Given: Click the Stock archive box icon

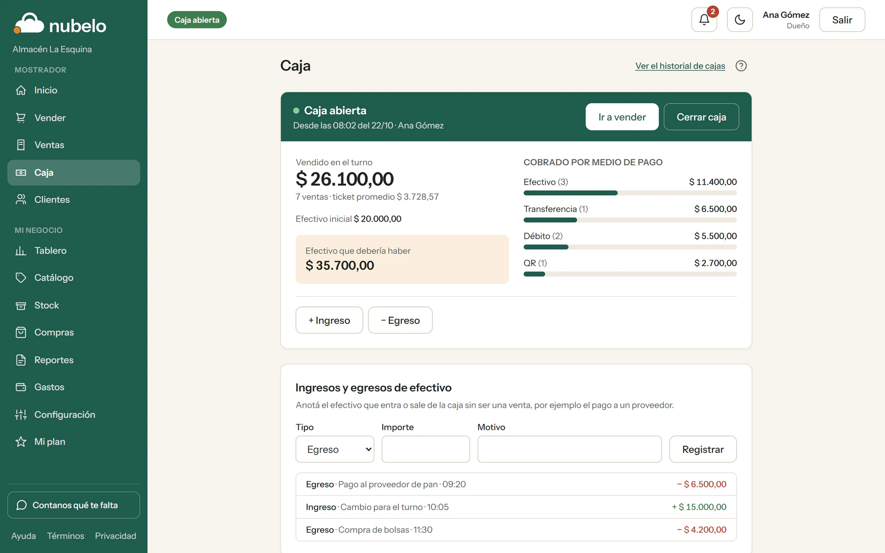Looking at the screenshot, I should (21, 306).
